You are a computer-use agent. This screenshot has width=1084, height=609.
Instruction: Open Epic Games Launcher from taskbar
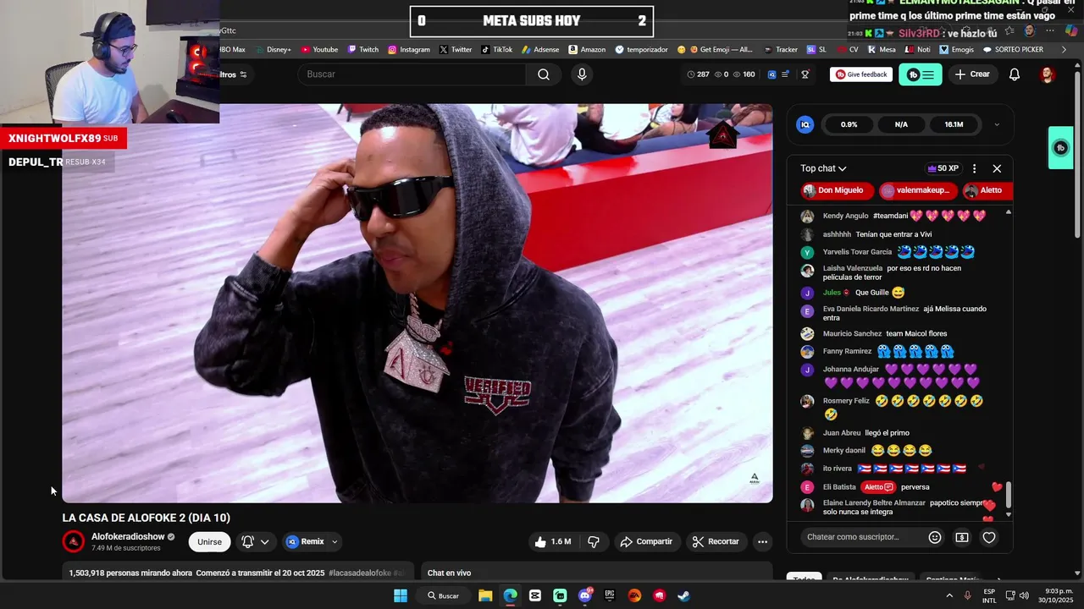click(x=610, y=595)
